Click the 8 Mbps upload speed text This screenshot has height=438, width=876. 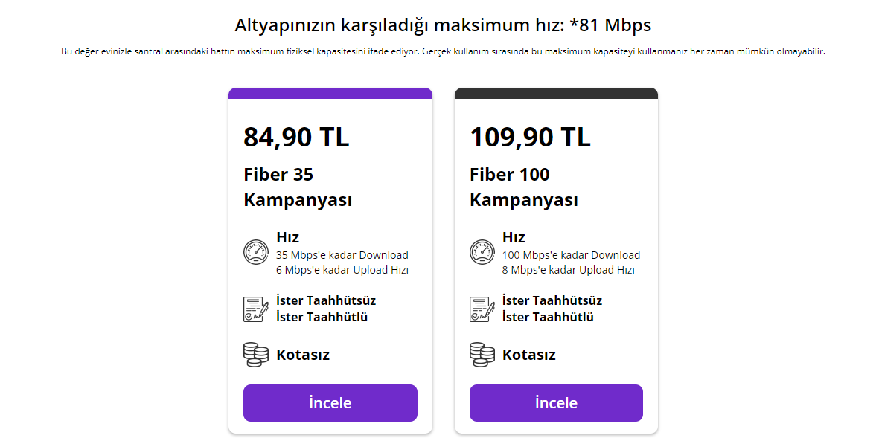[x=568, y=270]
